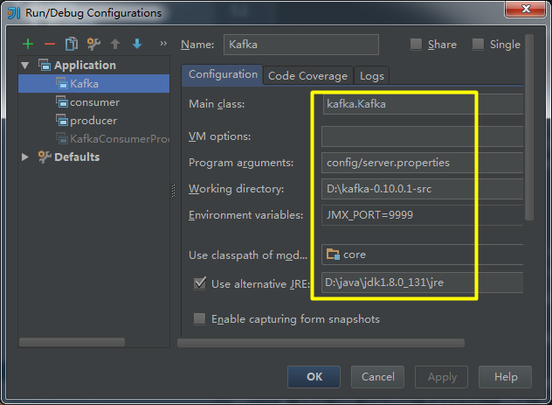Viewport: 552px width, 405px height.
Task: Show more toolbar actions chevron
Action: point(163,44)
